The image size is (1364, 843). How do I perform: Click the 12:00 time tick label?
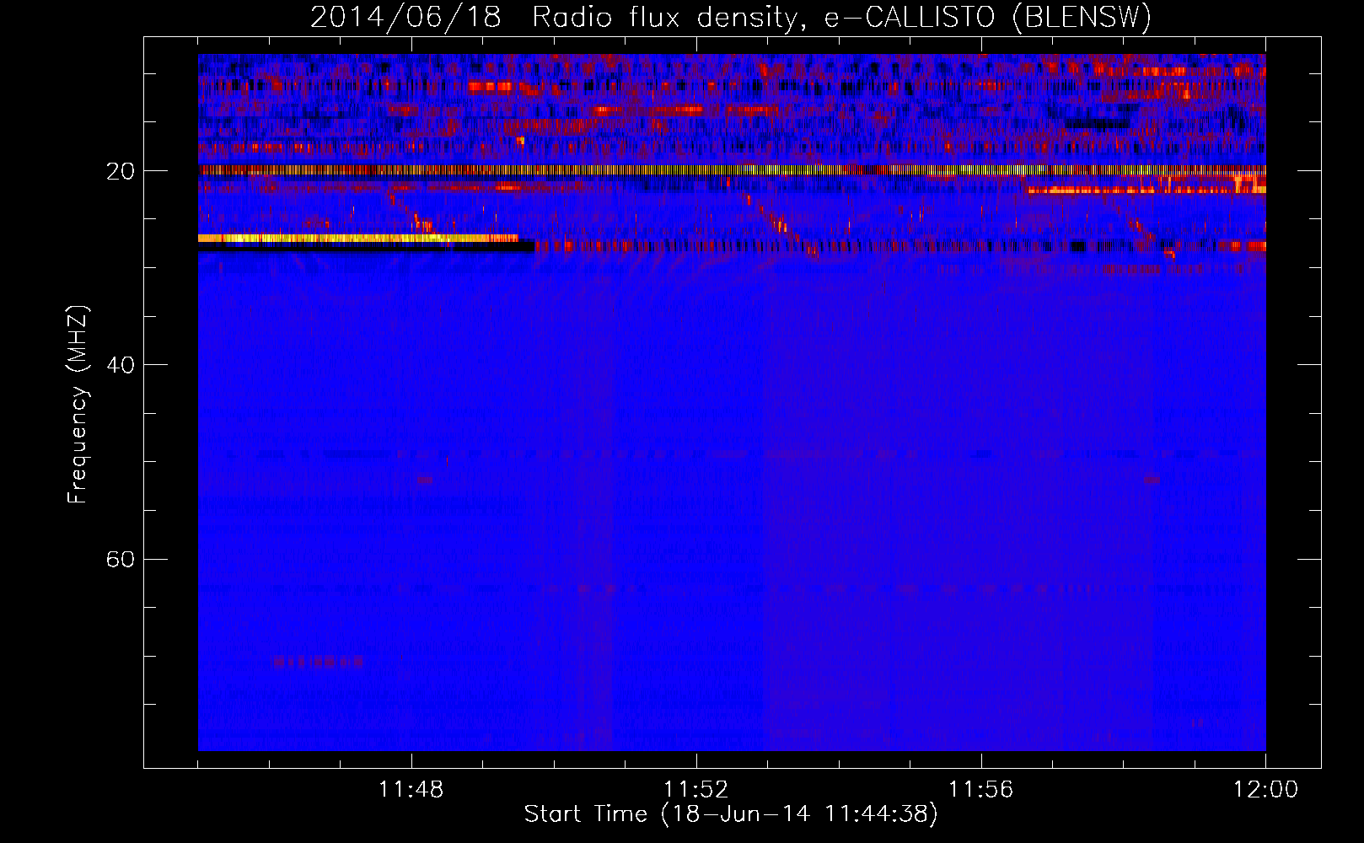[1265, 790]
